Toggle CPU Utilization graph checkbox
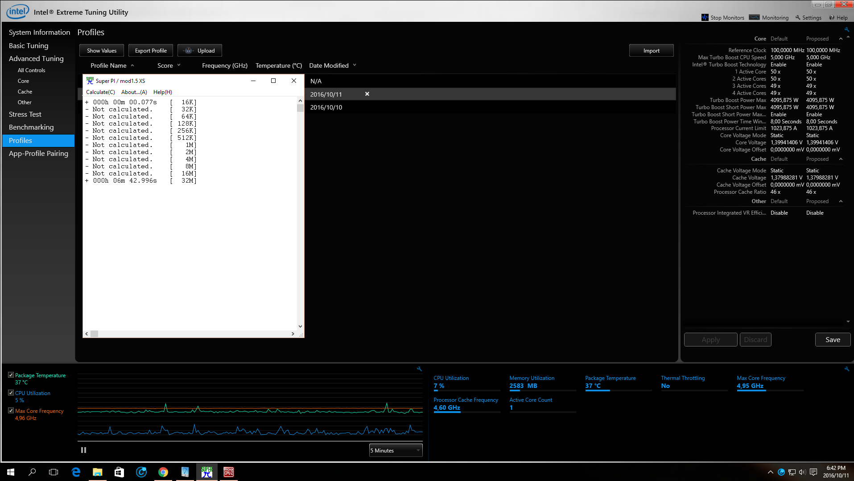Image resolution: width=854 pixels, height=481 pixels. [11, 393]
